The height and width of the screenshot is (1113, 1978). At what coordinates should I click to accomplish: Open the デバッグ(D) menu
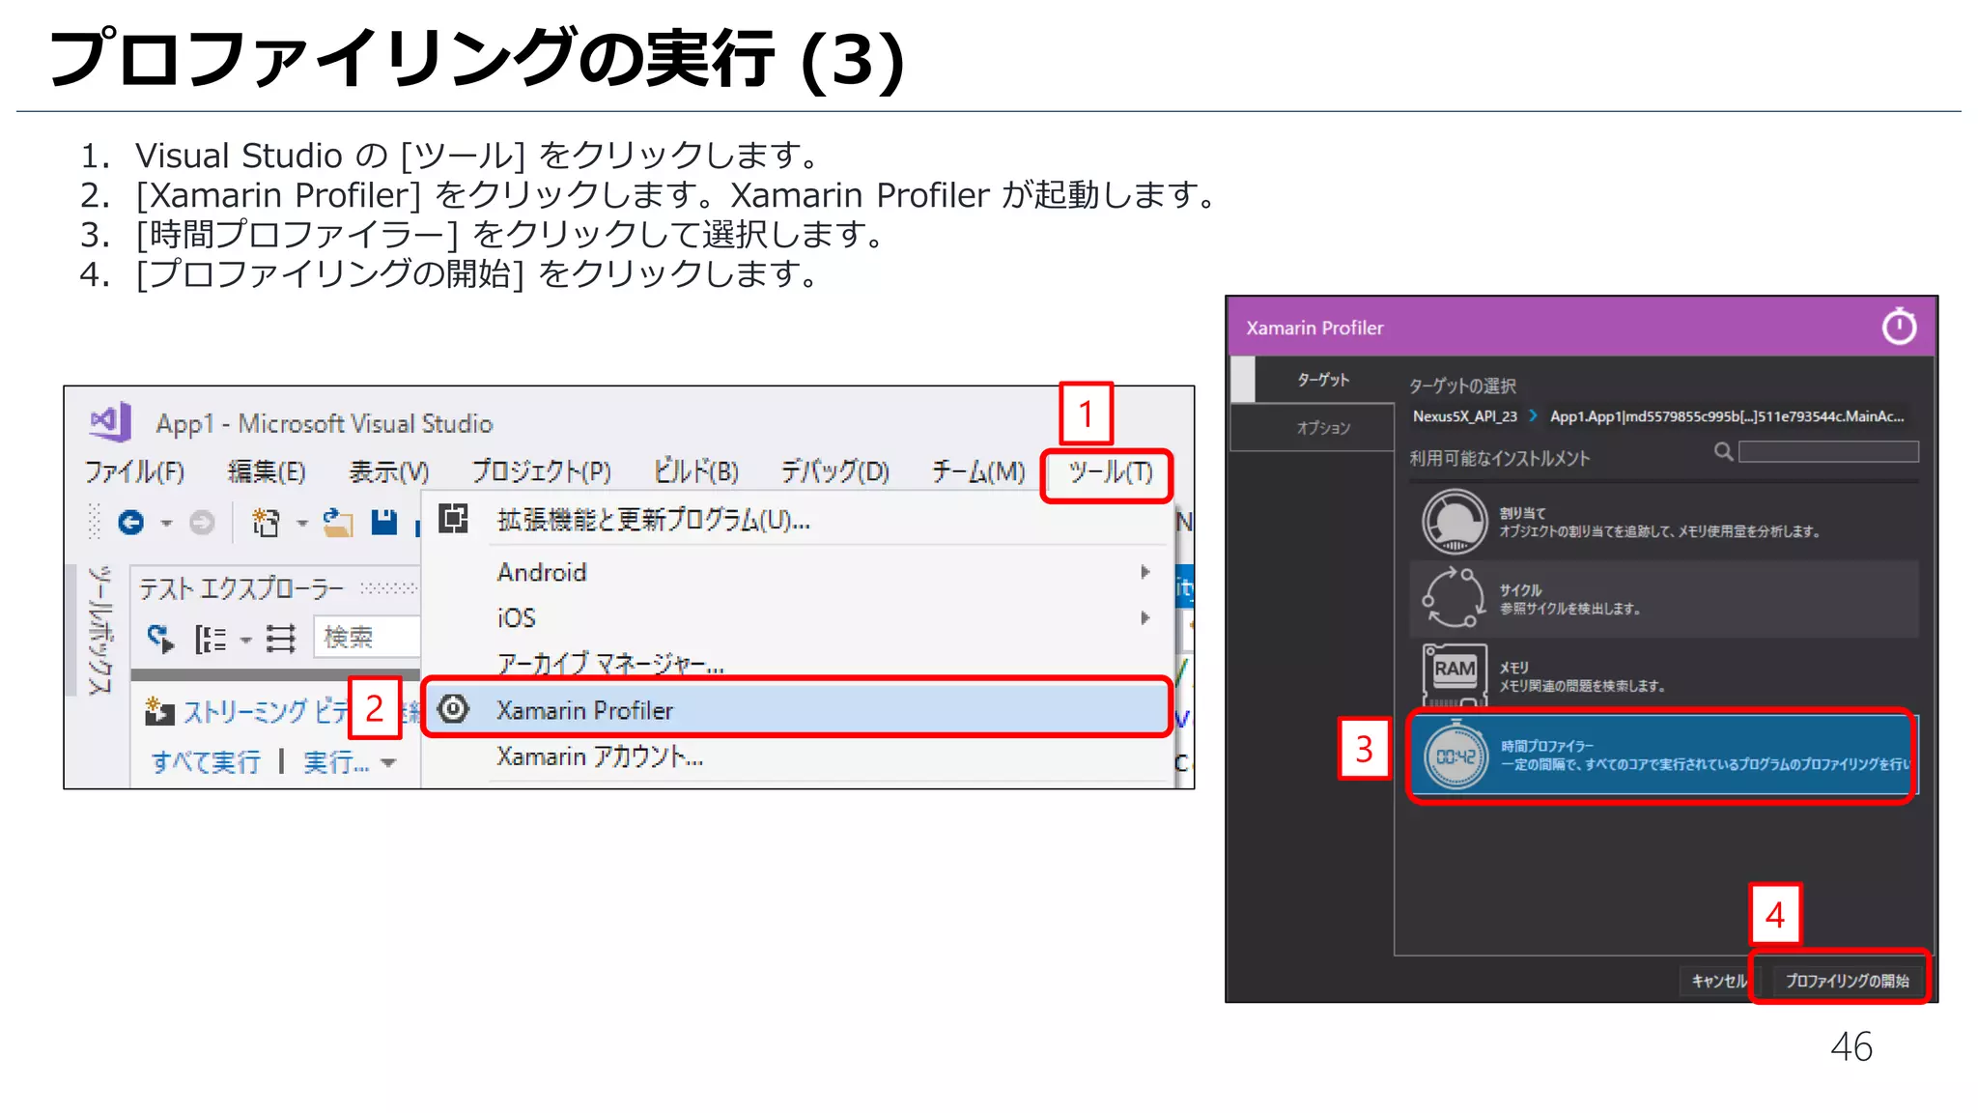point(834,471)
